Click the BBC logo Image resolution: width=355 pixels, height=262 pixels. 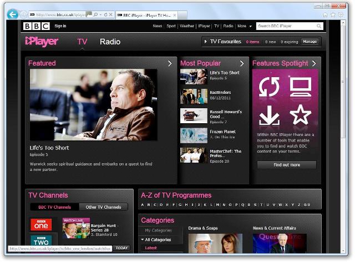point(37,26)
